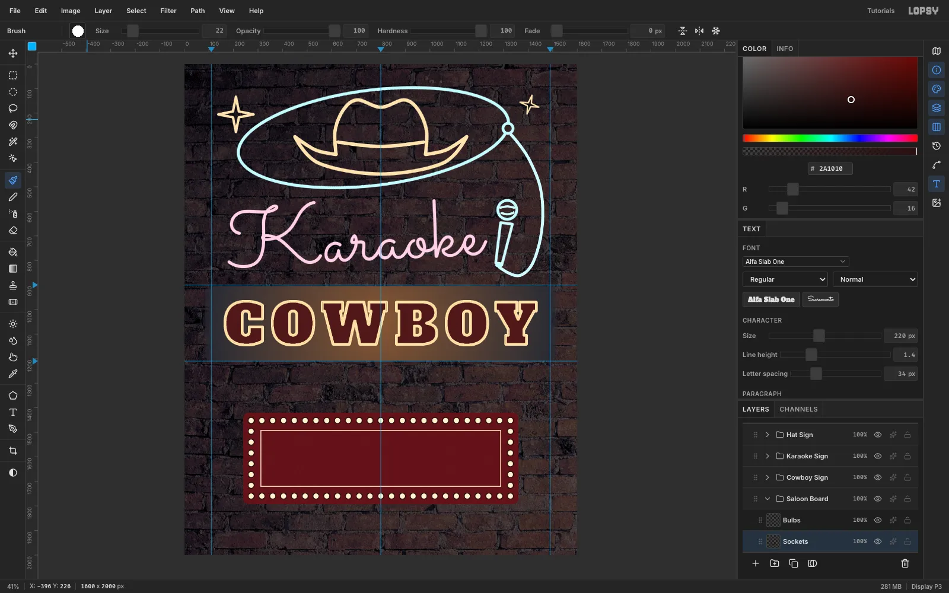Image resolution: width=949 pixels, height=593 pixels.
Task: Select the eraser tool
Action: pyautogui.click(x=13, y=230)
